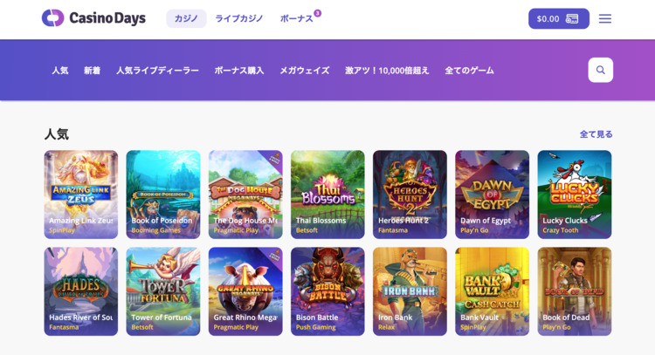Select the メガウェイズ category
The image size is (655, 355).
[305, 71]
